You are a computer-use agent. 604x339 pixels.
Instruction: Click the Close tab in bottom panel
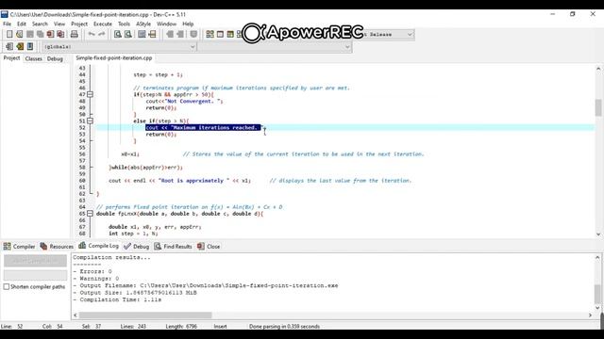pyautogui.click(x=209, y=247)
